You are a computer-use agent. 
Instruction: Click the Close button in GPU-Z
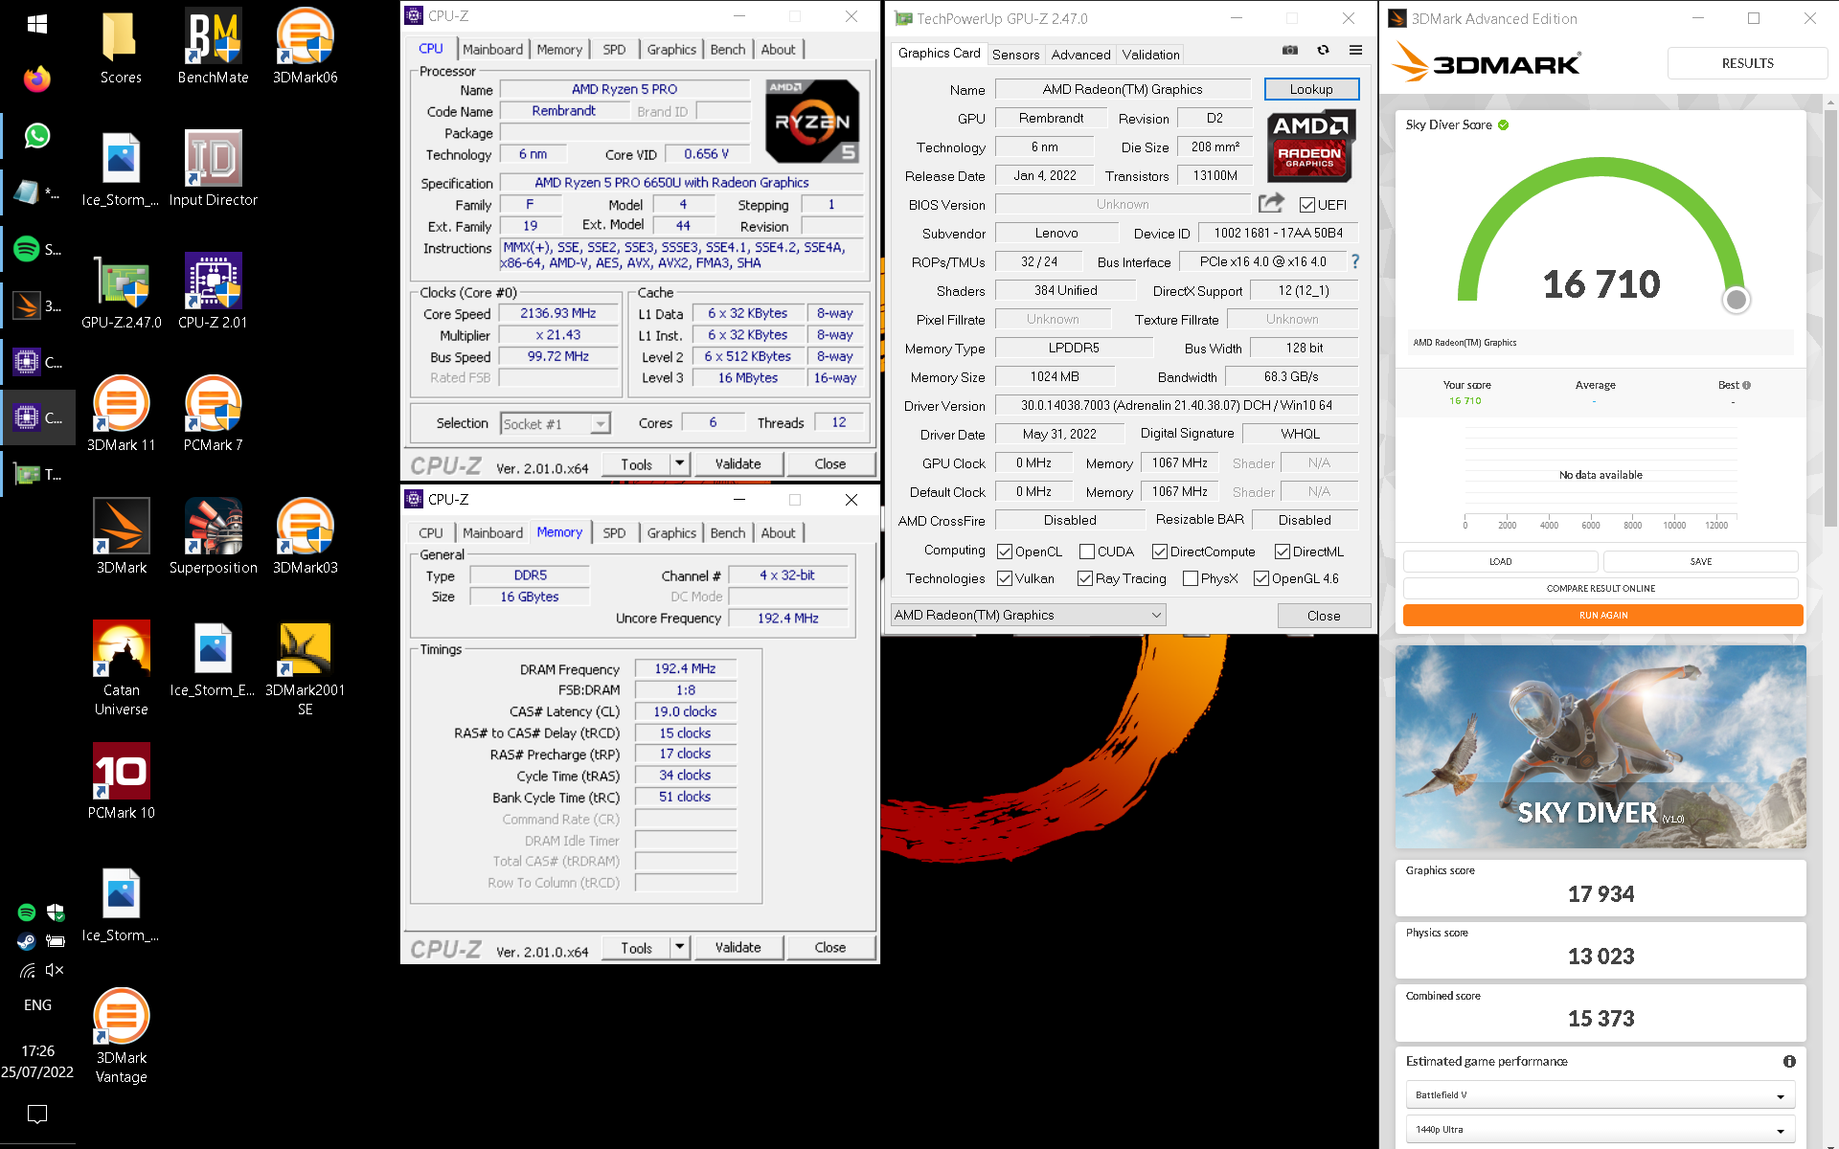[1324, 616]
